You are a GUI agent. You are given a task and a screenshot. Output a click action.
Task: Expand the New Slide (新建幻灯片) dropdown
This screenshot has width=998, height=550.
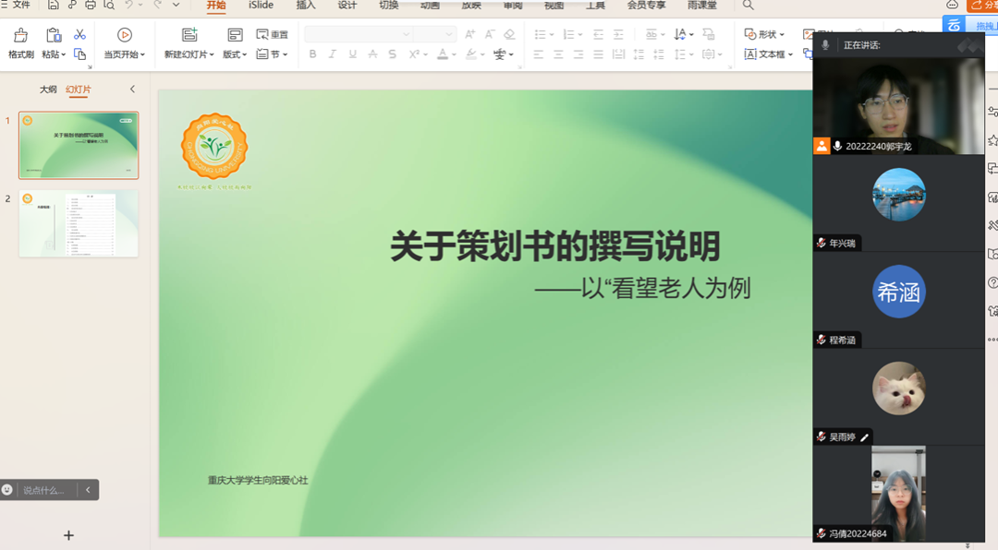tap(189, 54)
